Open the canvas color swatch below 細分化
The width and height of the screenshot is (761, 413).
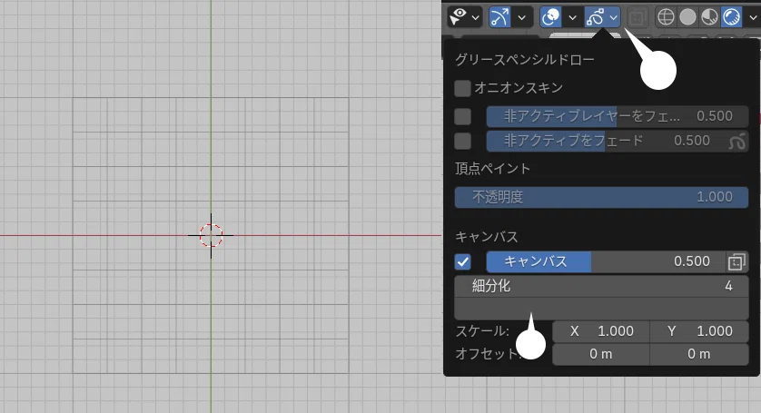tap(601, 309)
